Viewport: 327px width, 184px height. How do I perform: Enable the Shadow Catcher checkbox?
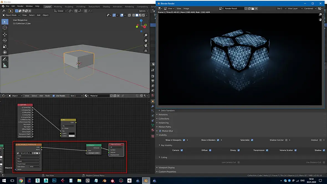tap(286, 140)
